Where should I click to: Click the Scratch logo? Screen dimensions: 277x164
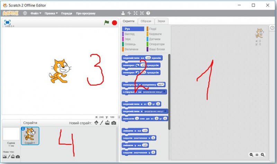[x=10, y=13]
